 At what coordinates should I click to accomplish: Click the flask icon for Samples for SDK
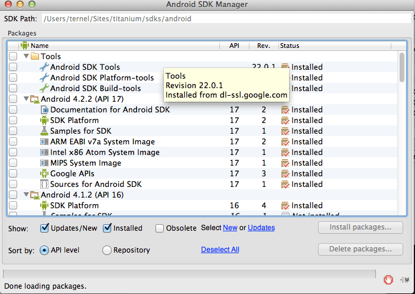(44, 131)
